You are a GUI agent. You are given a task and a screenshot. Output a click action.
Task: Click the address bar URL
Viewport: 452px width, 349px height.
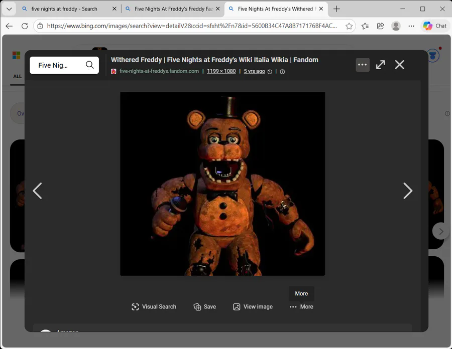click(x=192, y=26)
